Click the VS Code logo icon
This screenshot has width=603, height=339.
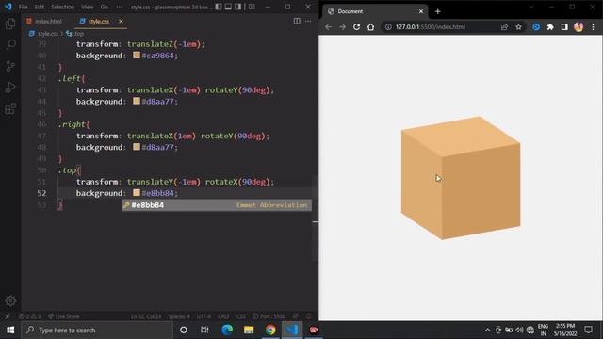tap(8, 7)
